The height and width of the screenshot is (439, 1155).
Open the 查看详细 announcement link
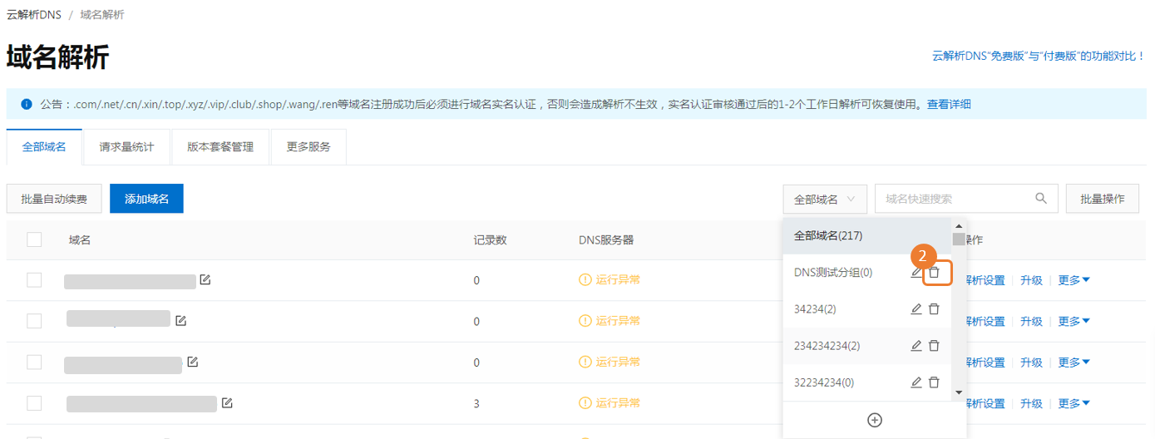(949, 104)
